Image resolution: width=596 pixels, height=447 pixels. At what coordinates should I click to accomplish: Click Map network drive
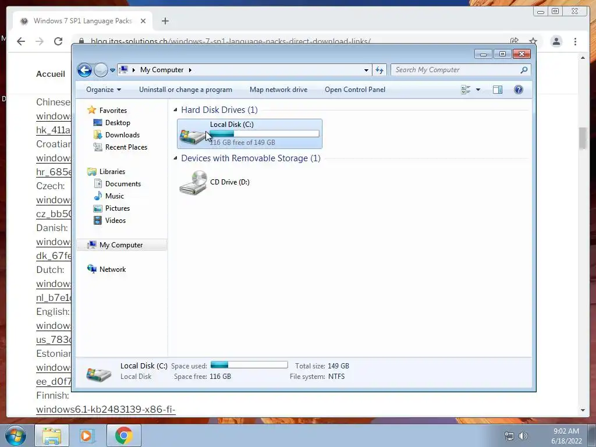click(x=279, y=90)
